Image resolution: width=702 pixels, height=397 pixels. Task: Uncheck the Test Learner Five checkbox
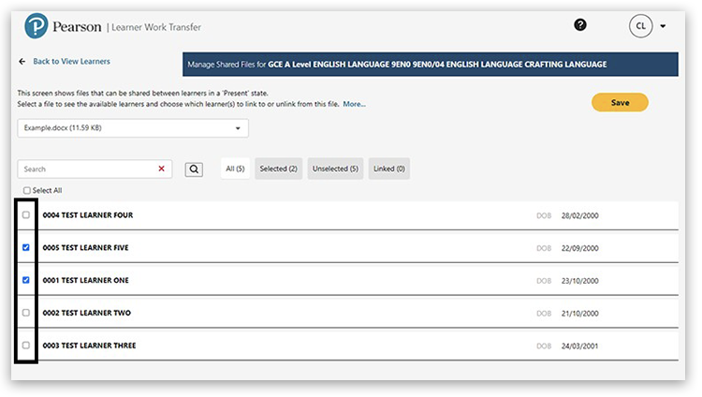[x=26, y=248]
